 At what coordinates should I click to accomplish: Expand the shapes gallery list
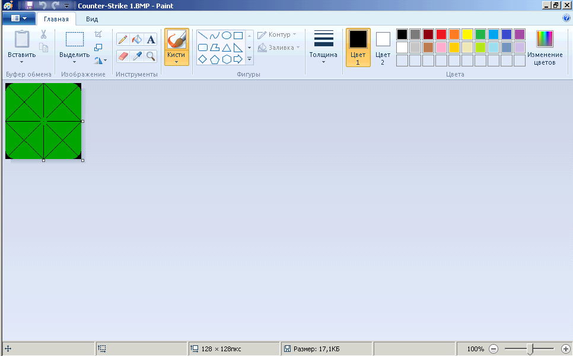(249, 59)
